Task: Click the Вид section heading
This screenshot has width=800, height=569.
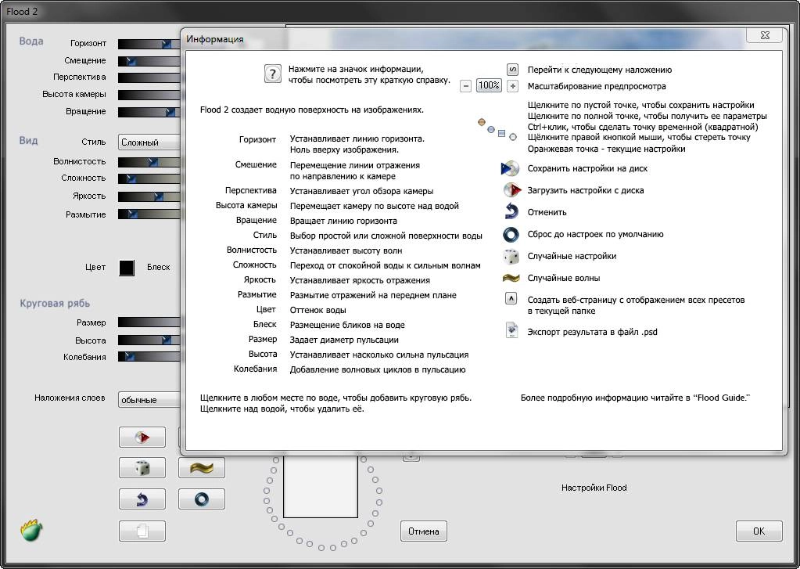Action: [x=29, y=140]
